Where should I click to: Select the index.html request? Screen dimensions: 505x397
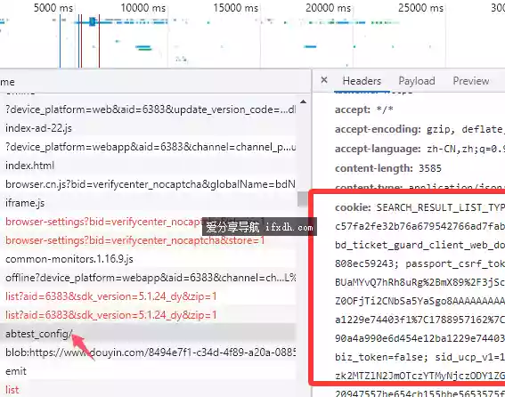point(148,166)
